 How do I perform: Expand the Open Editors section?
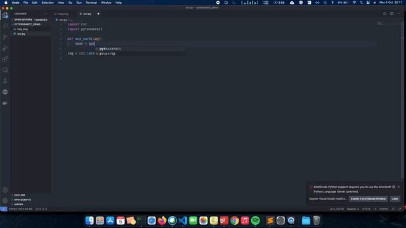[30, 20]
